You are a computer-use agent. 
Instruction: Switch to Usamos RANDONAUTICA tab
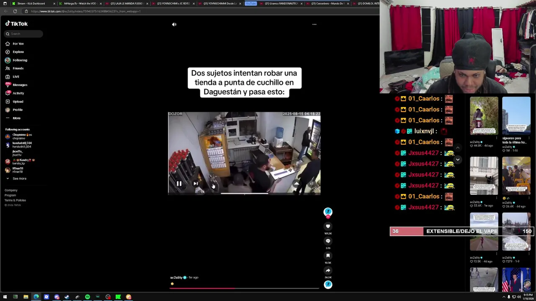pyautogui.click(x=280, y=3)
